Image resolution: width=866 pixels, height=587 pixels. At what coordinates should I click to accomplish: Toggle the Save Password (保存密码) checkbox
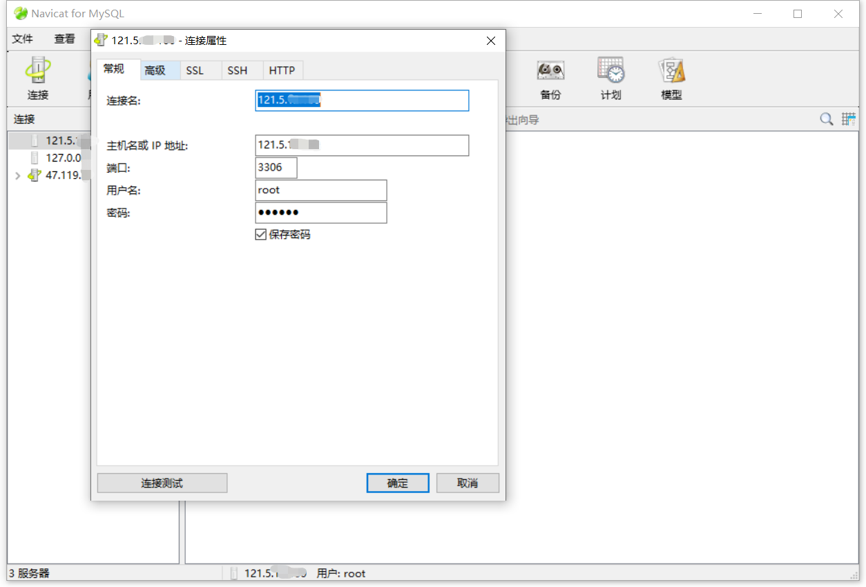260,235
